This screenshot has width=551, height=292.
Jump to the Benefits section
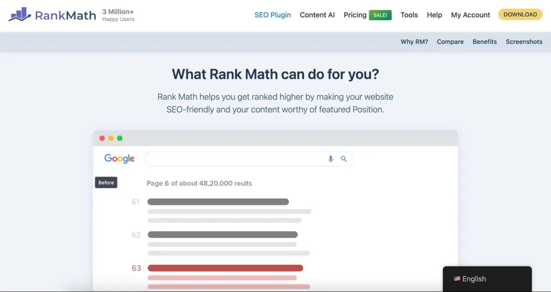[484, 41]
